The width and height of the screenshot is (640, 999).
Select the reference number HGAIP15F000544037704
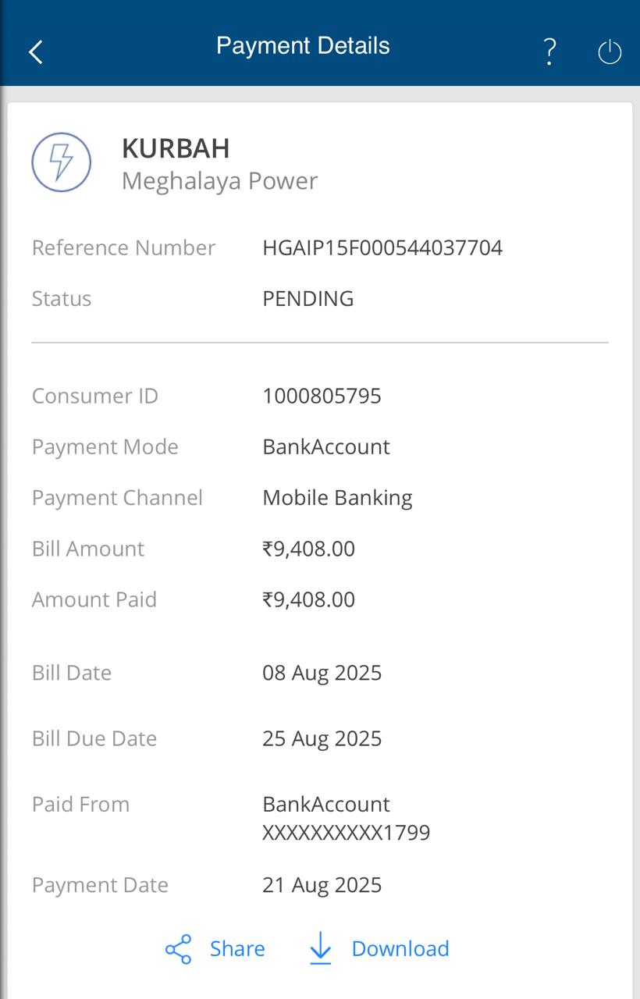[x=382, y=248]
